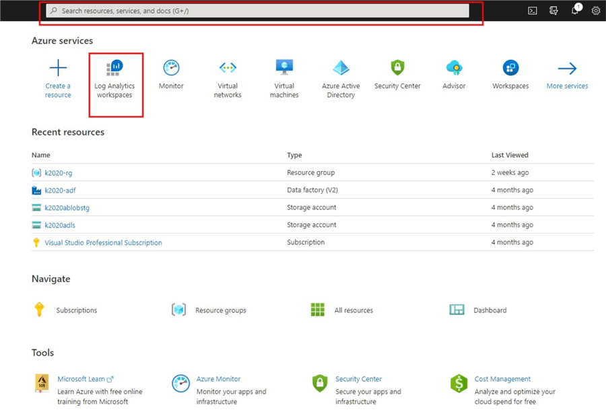Click the Security Center shield icon in Tools

point(320,384)
